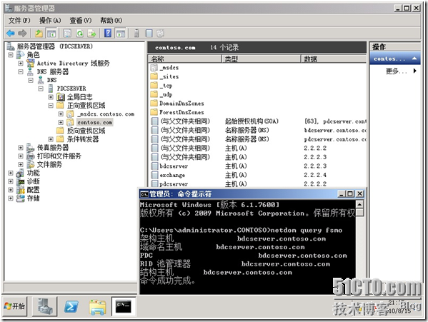Click the PowerShell taskbar icon
The image size is (428, 322).
(71, 306)
